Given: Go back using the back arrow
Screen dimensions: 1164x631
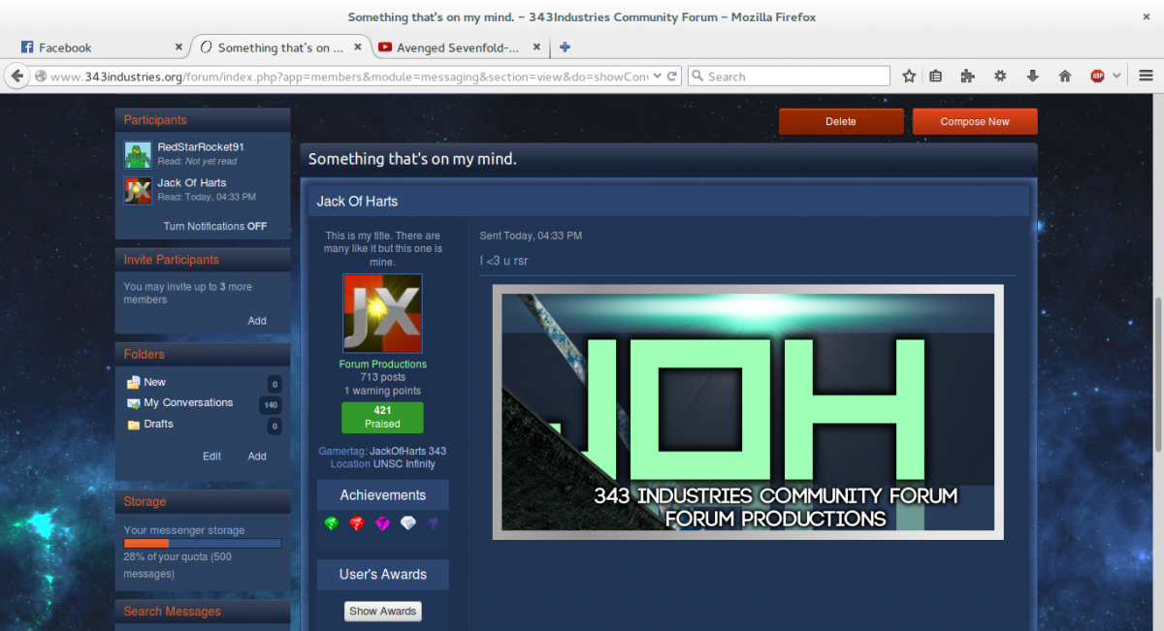Looking at the screenshot, I should click(16, 76).
